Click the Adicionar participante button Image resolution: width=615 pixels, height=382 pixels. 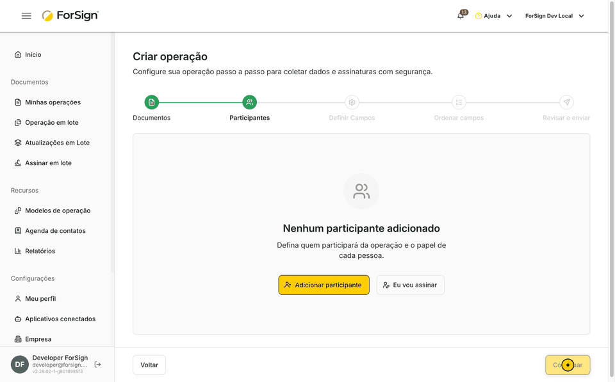[x=324, y=285]
